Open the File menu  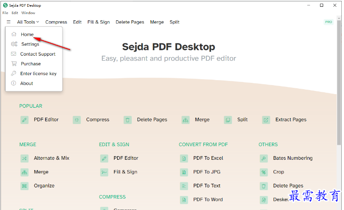5,13
